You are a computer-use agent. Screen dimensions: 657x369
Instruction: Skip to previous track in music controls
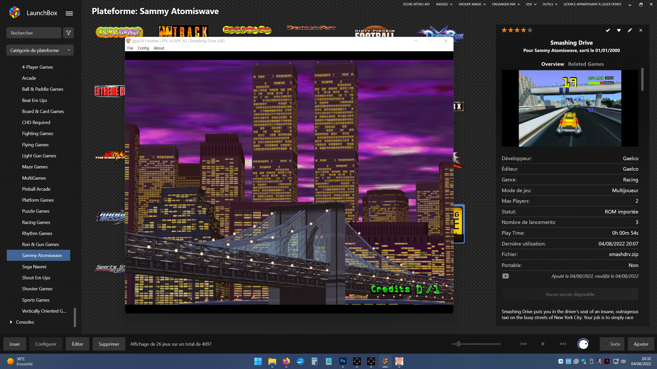coord(523,344)
